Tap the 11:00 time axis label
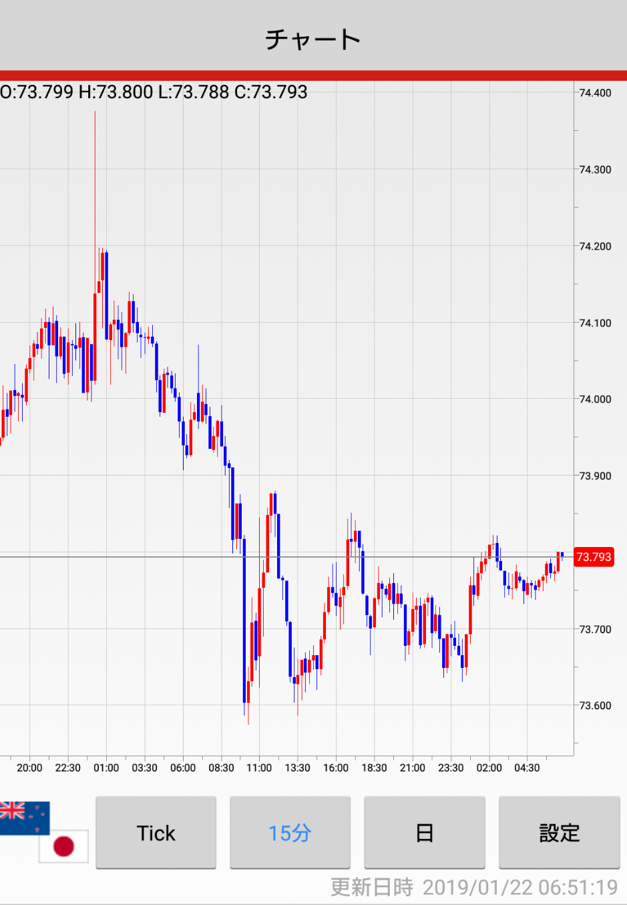The width and height of the screenshot is (627, 905). pos(259,768)
